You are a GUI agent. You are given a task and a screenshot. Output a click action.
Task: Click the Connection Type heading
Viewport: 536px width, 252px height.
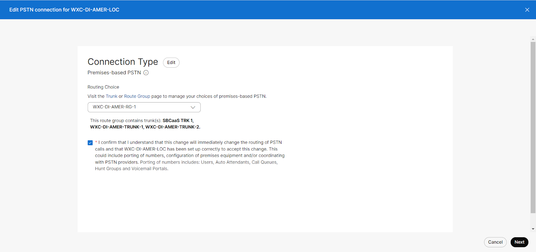click(x=123, y=62)
